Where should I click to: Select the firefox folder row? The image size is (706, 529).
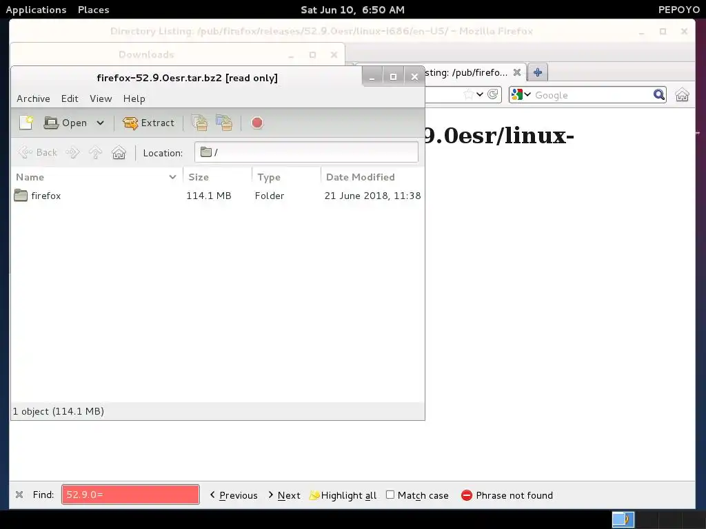click(217, 196)
